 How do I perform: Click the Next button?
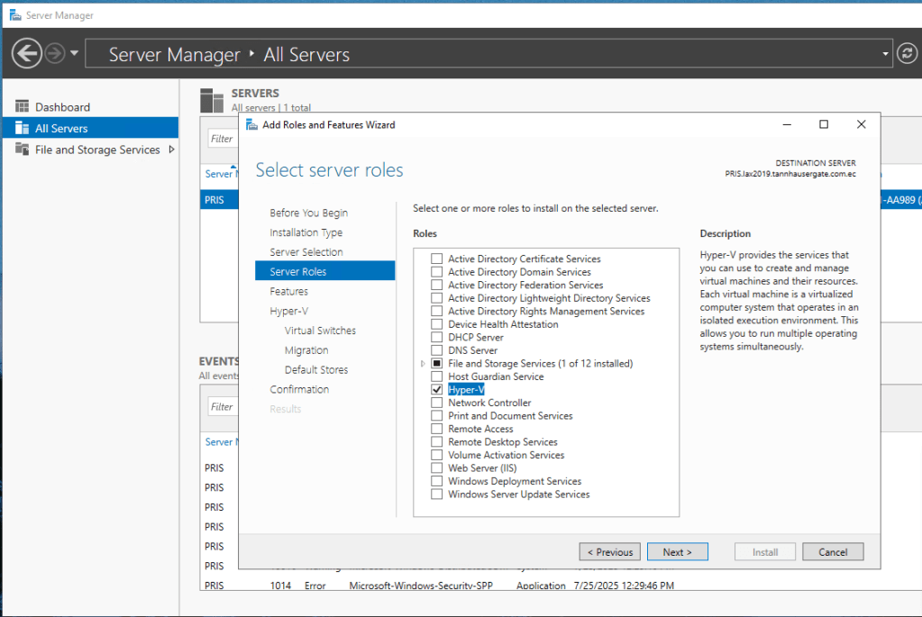pyautogui.click(x=677, y=552)
